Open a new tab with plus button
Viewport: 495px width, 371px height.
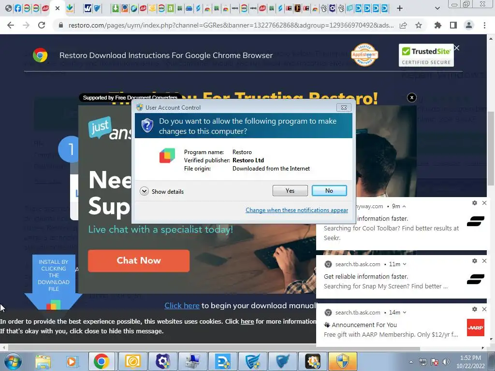[x=400, y=8]
